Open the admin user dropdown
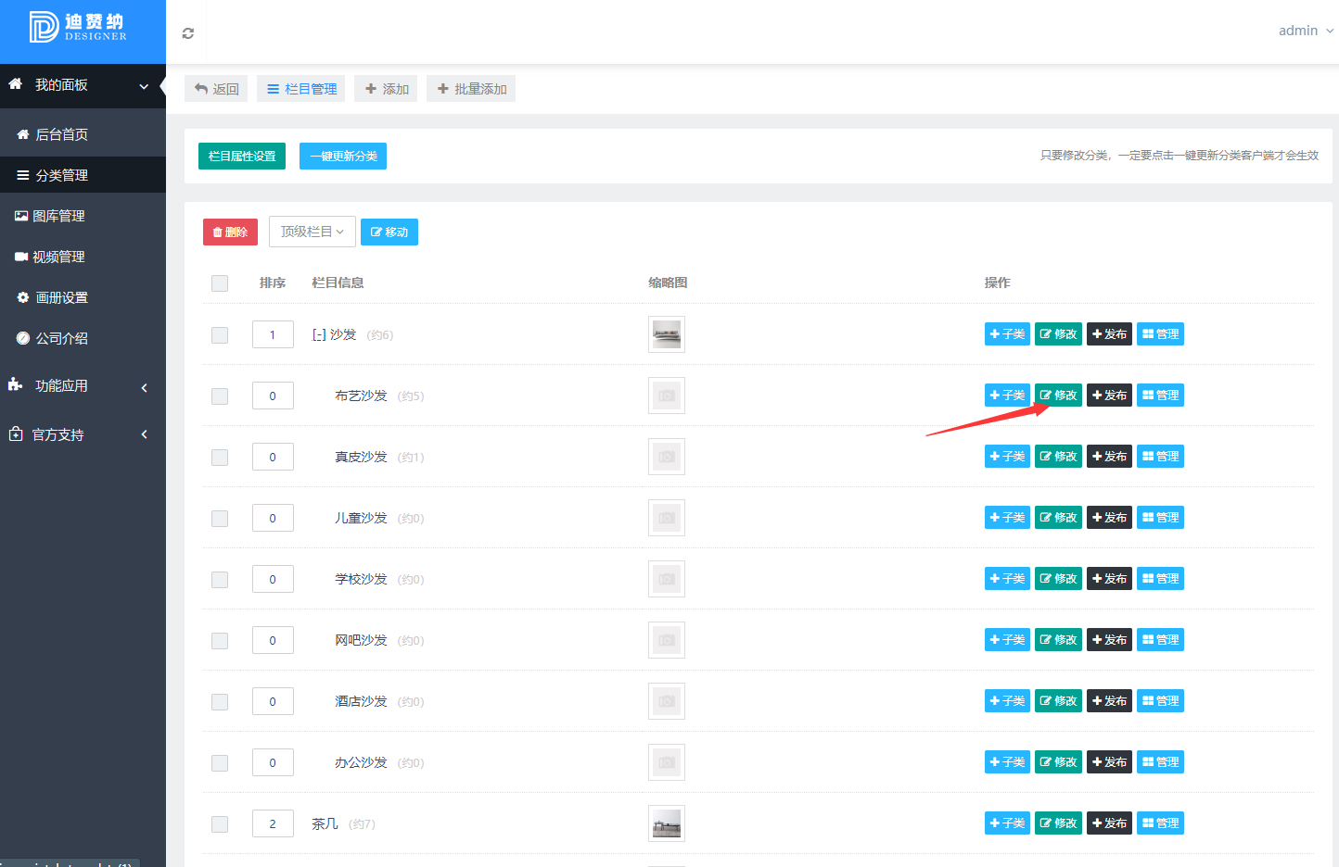Viewport: 1339px width, 867px height. (x=1306, y=31)
